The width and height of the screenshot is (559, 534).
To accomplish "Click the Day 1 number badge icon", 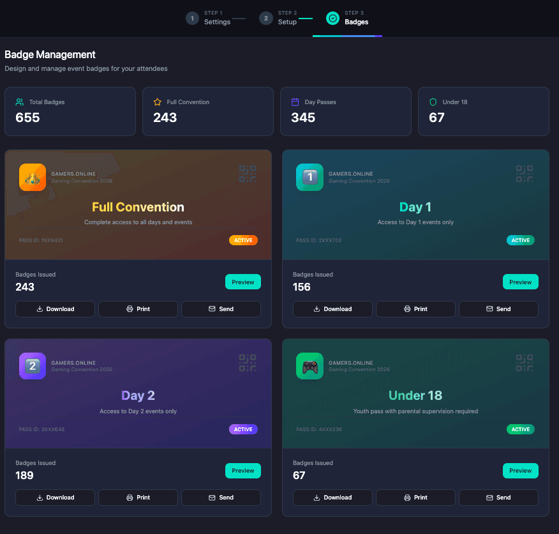I will click(x=309, y=178).
